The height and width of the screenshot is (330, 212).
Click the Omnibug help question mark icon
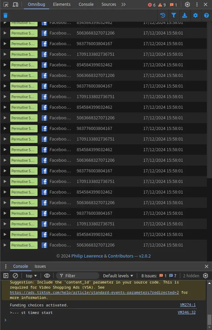206,15
